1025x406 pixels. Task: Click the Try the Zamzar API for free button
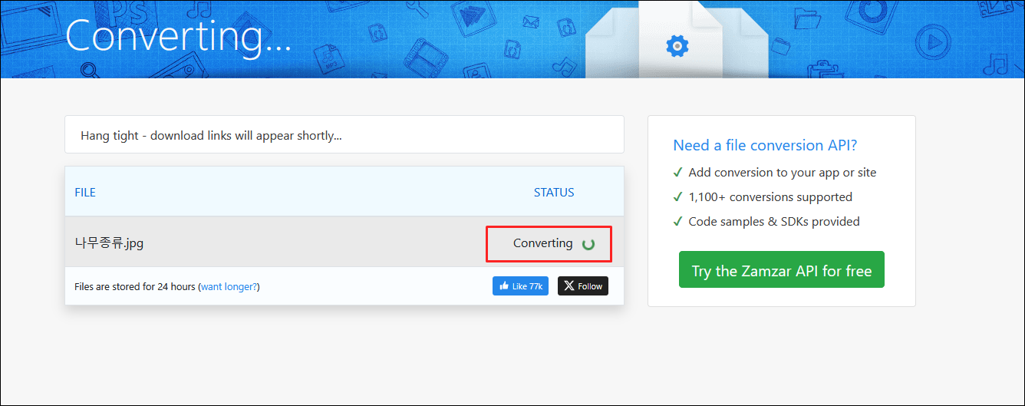781,269
